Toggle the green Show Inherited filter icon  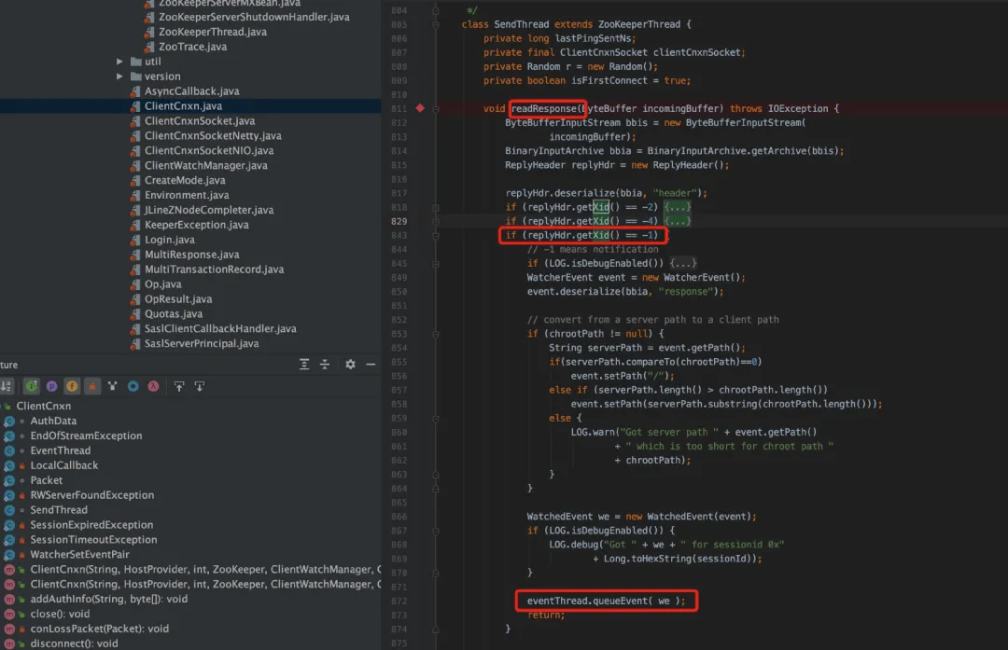coord(31,386)
